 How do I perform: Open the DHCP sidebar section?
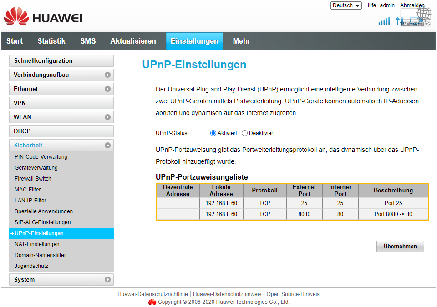pyautogui.click(x=61, y=131)
